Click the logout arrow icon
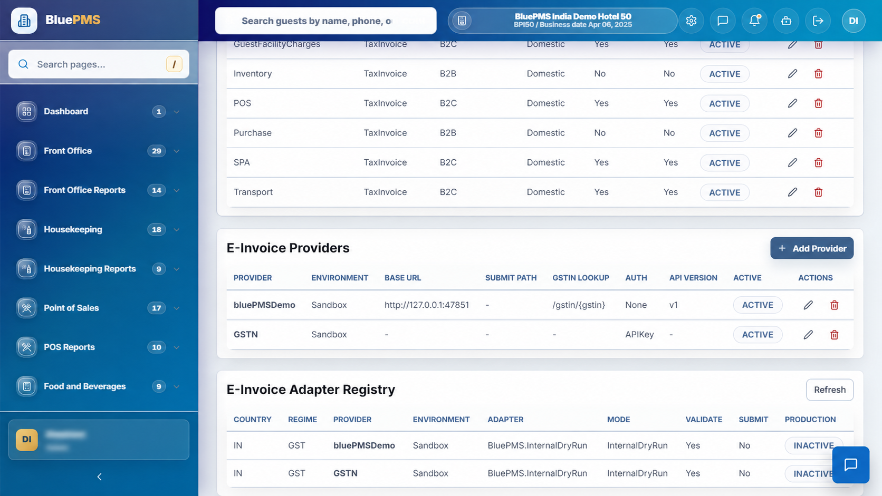Screen dimensions: 882x496 tap(818, 21)
